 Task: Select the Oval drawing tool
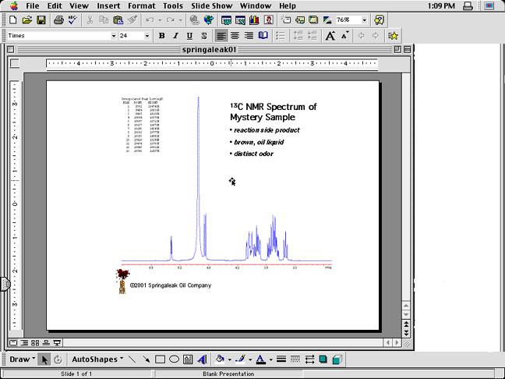(x=174, y=360)
